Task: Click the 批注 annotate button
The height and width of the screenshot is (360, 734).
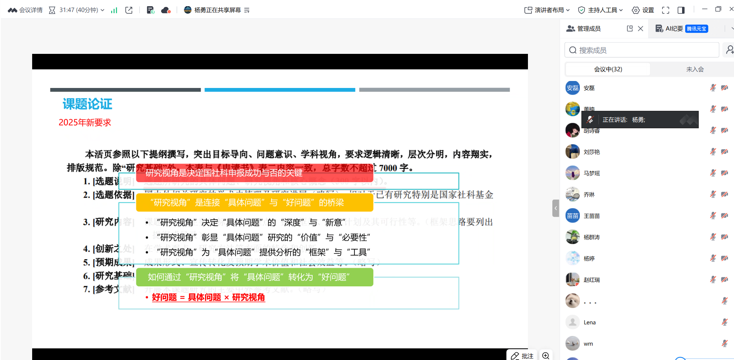Action: click(x=522, y=356)
